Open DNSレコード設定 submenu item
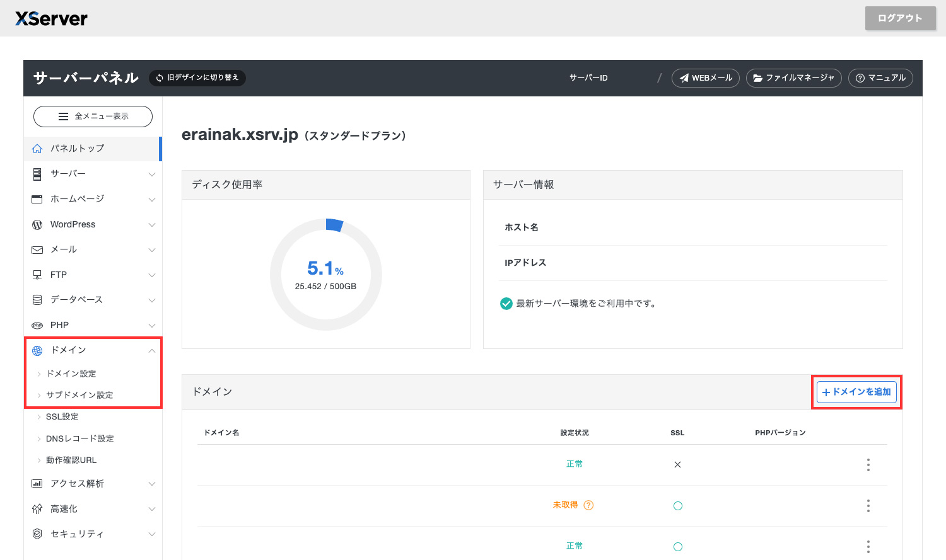The width and height of the screenshot is (946, 560). pyautogui.click(x=80, y=438)
